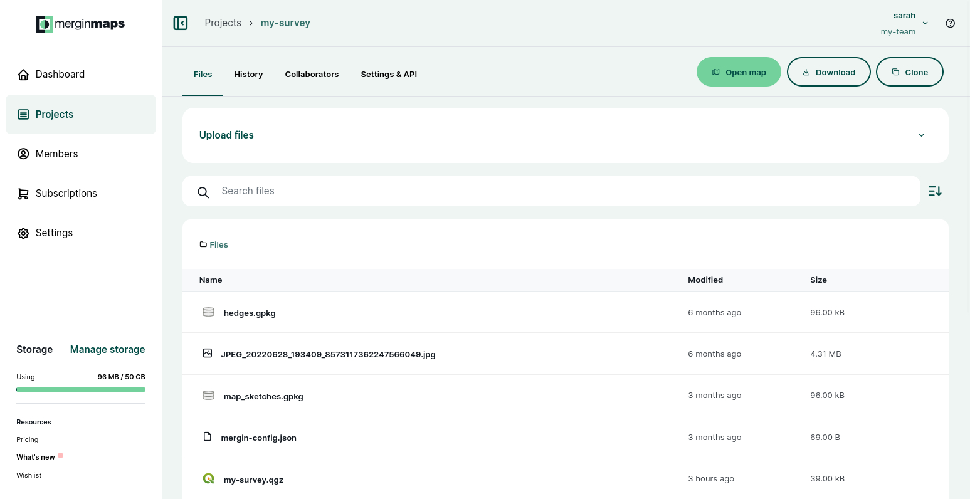Click the Projects breadcrumb link
This screenshot has height=499, width=970.
(x=223, y=23)
